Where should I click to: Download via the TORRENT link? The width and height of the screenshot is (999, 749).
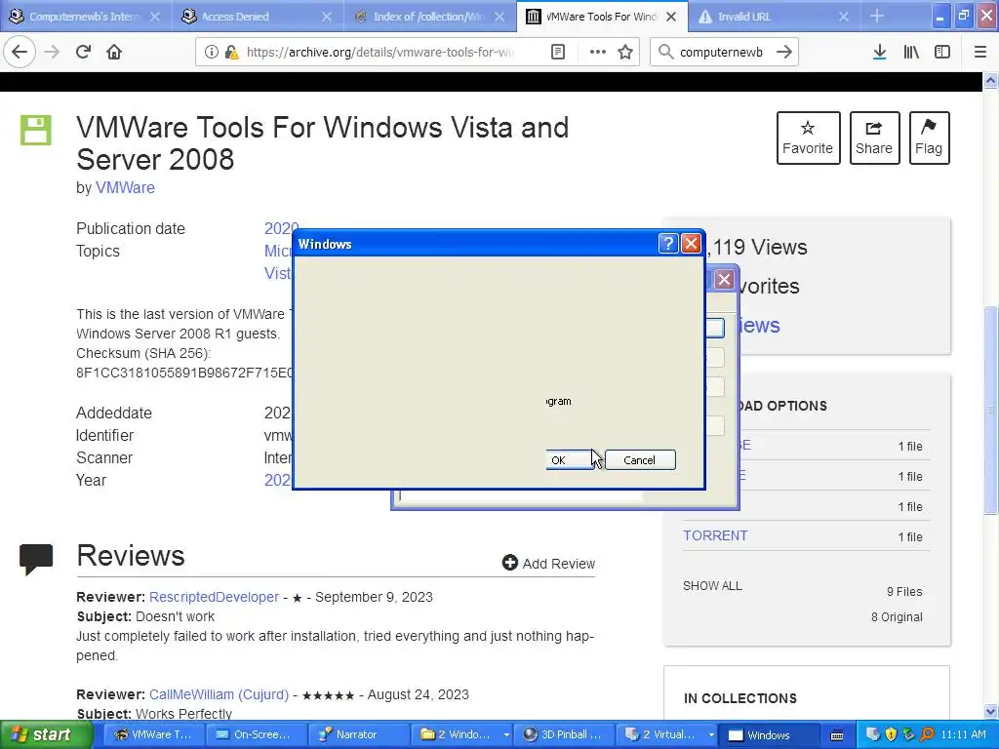[715, 535]
